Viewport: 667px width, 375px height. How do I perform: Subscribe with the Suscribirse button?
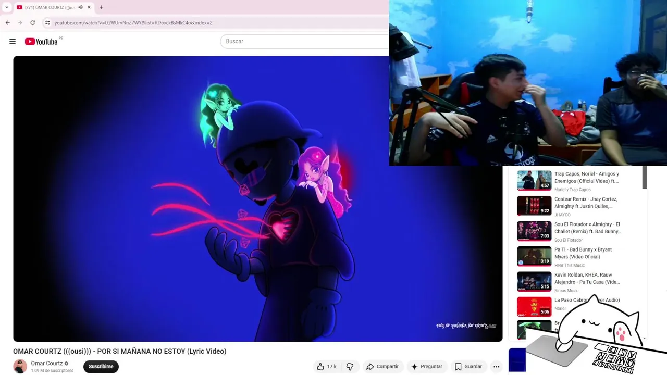click(x=101, y=367)
